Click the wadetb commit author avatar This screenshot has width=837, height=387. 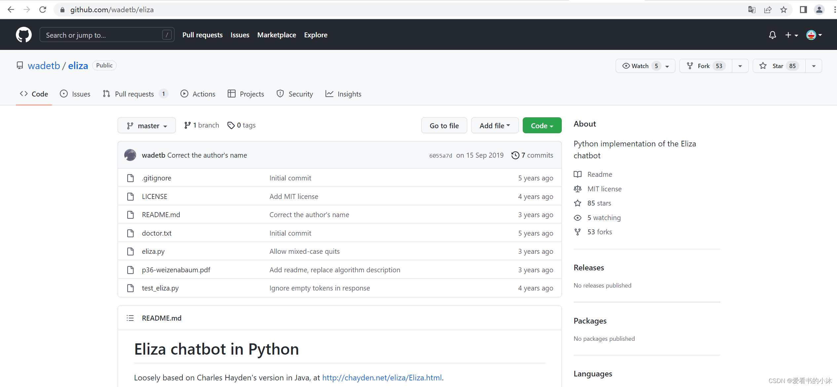click(130, 155)
